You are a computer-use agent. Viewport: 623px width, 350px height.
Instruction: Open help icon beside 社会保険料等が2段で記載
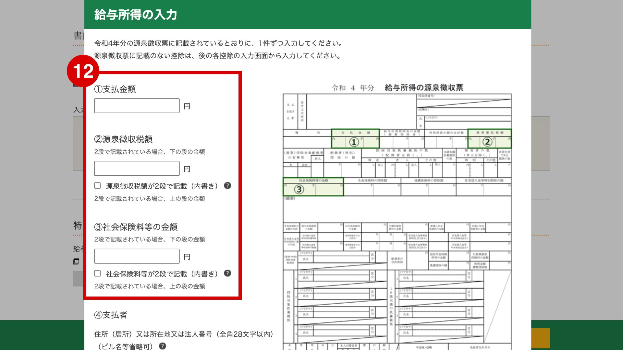click(228, 273)
